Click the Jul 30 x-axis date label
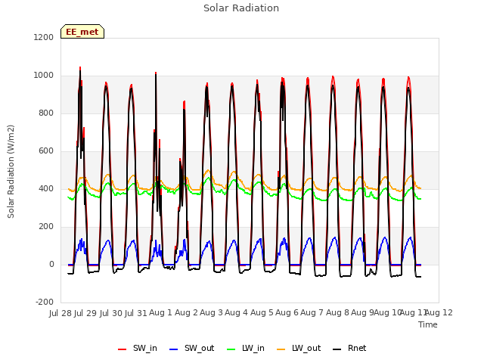This screenshot has height=363, width=484. pyautogui.click(x=111, y=313)
